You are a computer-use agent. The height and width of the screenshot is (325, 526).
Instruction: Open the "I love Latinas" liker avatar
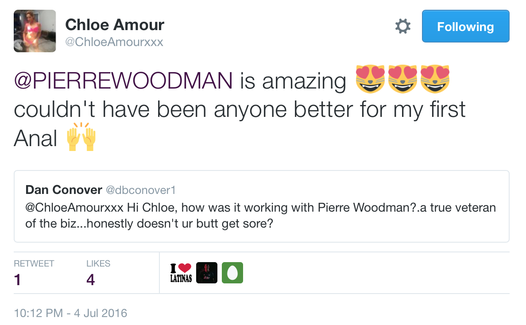181,273
